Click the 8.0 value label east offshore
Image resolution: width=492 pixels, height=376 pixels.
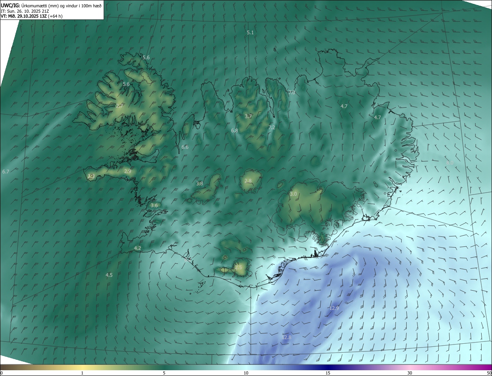[450, 163]
